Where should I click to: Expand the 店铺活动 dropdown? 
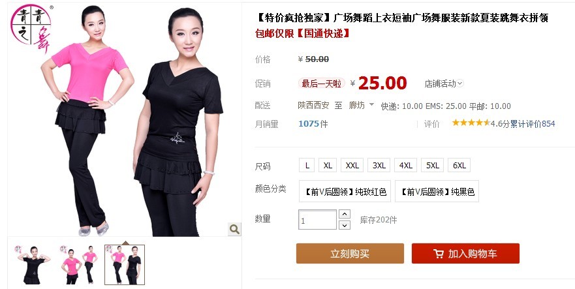click(444, 84)
